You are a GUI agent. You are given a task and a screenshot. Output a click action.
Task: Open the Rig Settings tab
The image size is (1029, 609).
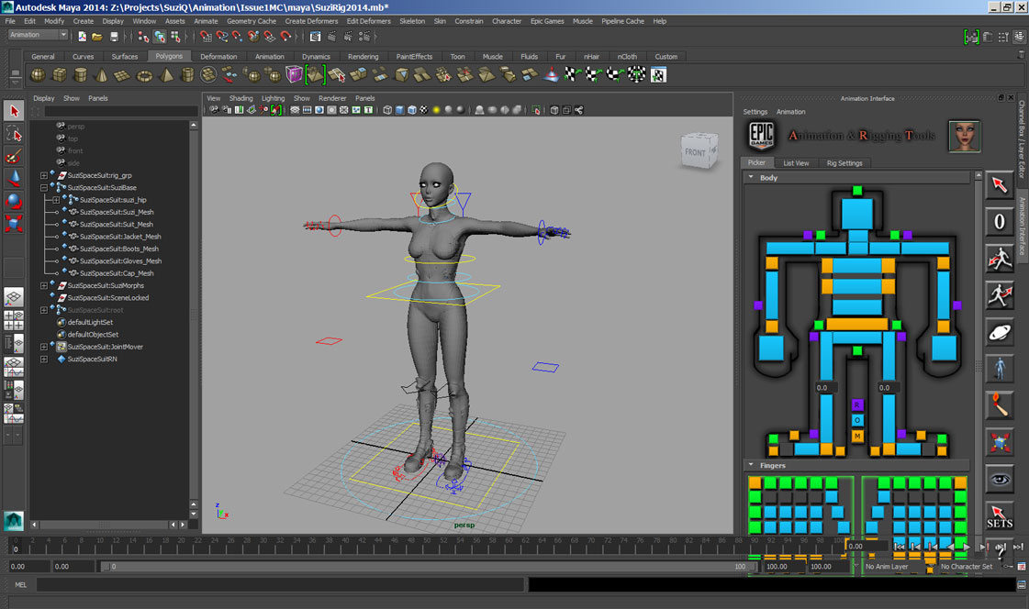pyautogui.click(x=844, y=163)
